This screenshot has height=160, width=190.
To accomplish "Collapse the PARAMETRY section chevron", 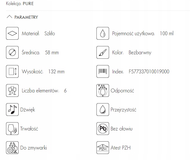I will (9, 17).
